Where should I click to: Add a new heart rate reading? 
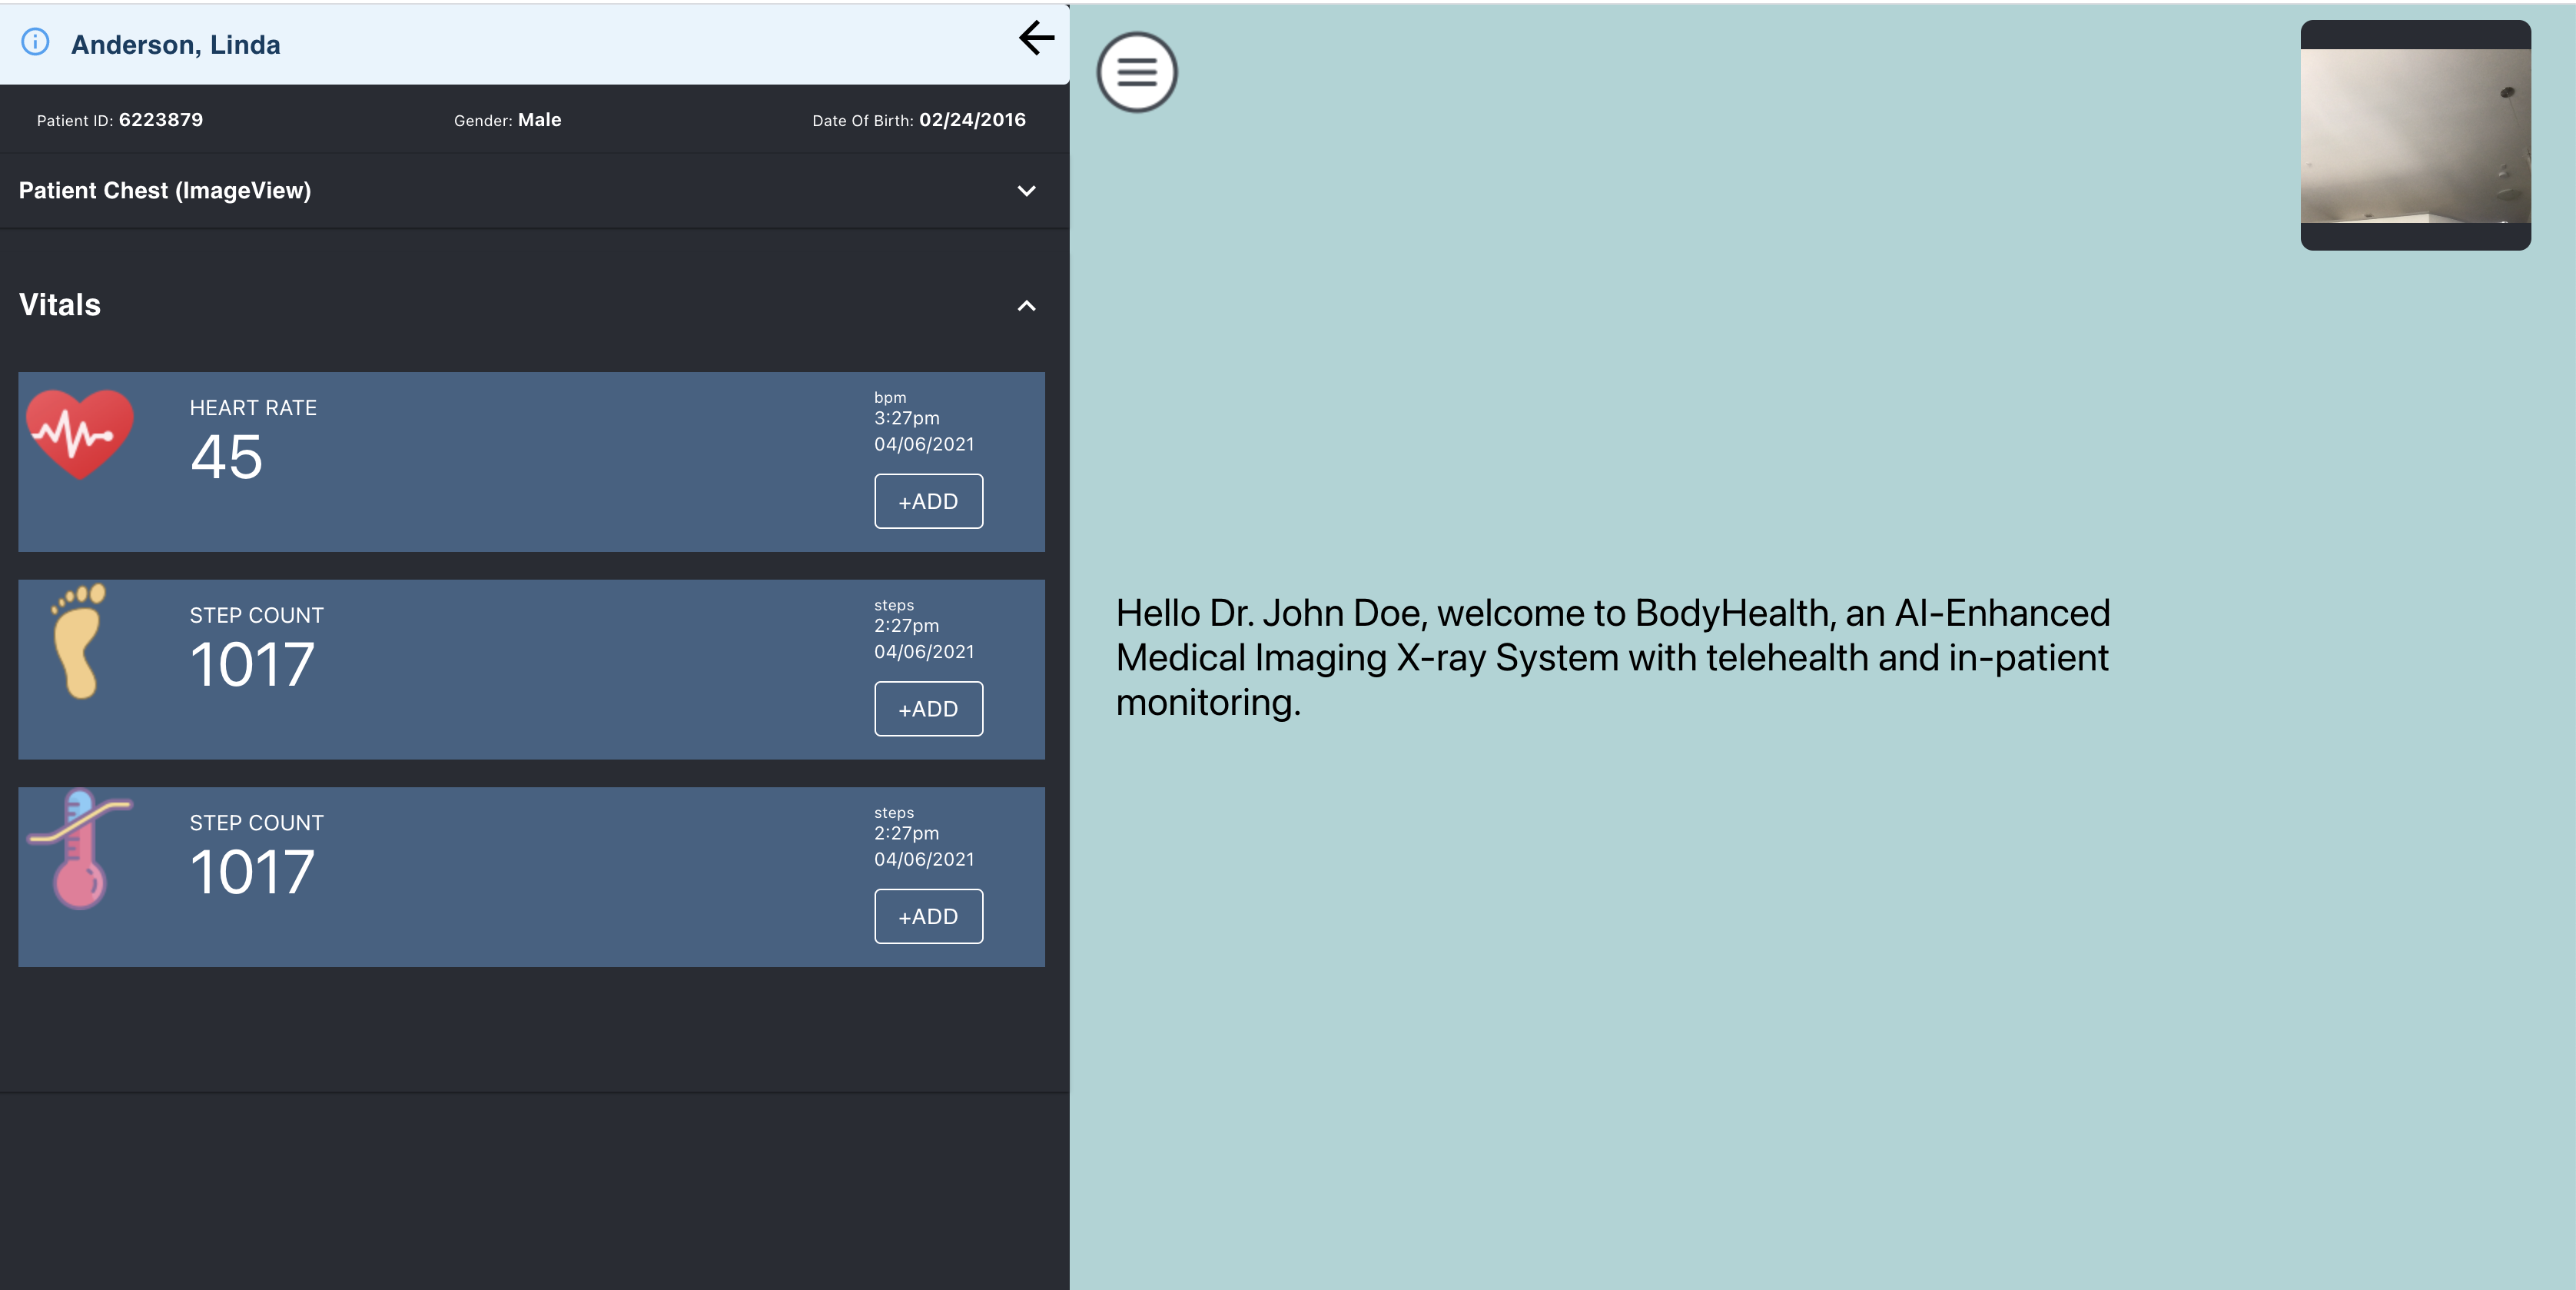[x=928, y=501]
